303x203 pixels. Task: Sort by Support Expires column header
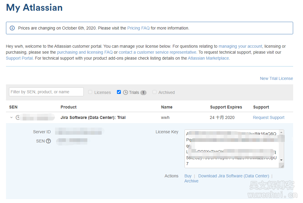coord(226,107)
